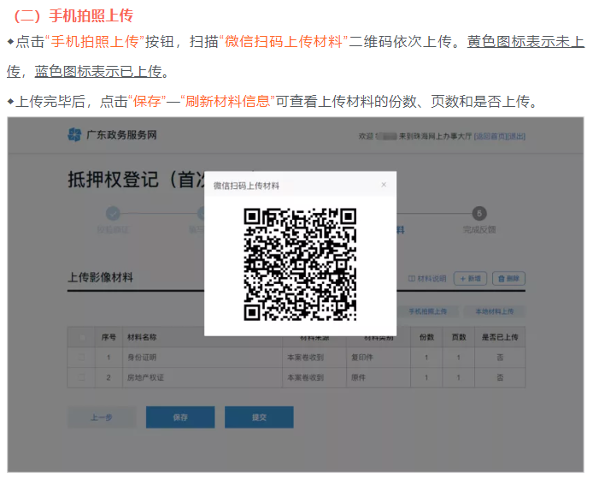Click the 广东政务服务网 logo icon
Screen dimensions: 593x479
74,135
